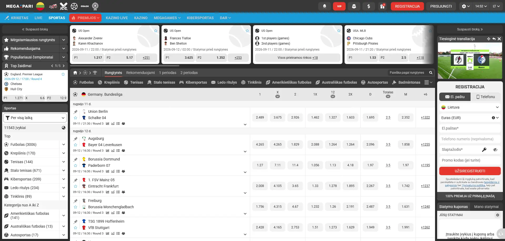Switch to Mano statymai tab

(x=486, y=207)
